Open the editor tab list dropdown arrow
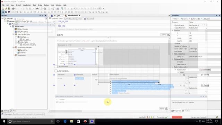This screenshot has width=222, height=125. (x=169, y=16)
